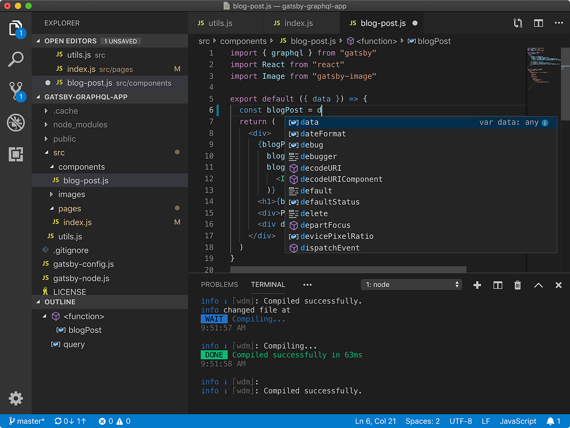Click the master* branch in status bar
The width and height of the screenshot is (570, 428).
coord(27,421)
